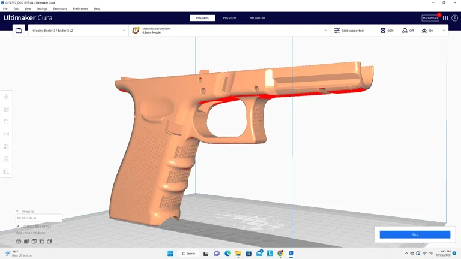This screenshot has width=461, height=259.
Task: Open the Marketplace button
Action: 430,18
